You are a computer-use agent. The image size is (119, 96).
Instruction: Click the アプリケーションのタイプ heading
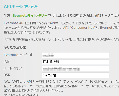point(21,95)
